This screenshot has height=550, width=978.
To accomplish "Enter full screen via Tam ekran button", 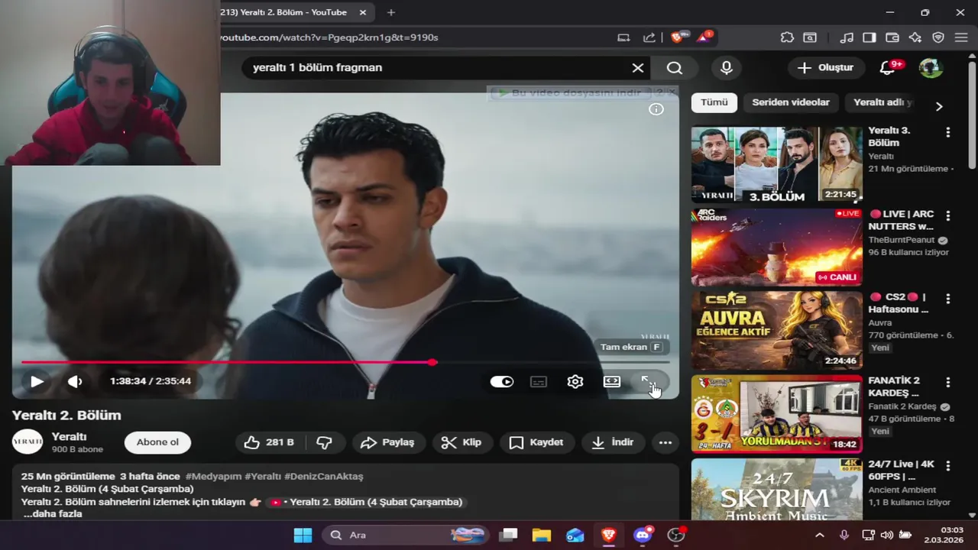I will tap(648, 381).
